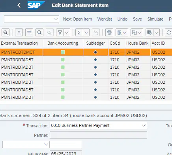The image size is (172, 155).
Task: Open the Export dropdown button
Action: click(137, 32)
